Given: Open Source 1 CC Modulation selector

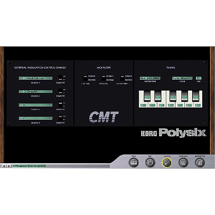Looking at the screenshot, I should [35, 78].
